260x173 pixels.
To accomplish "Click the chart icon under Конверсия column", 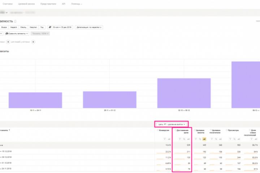I will pyautogui.click(x=169, y=139).
